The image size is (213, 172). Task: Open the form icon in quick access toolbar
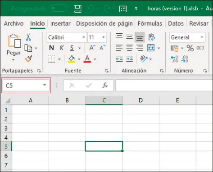tap(123, 9)
